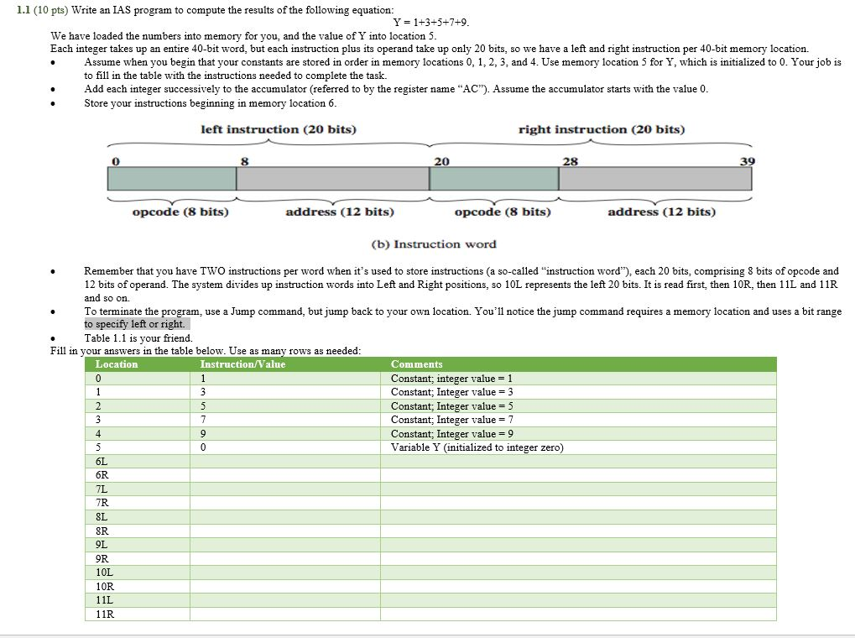The width and height of the screenshot is (855, 638).
Task: Click the address (12 bits) label on right
Action: pyautogui.click(x=662, y=212)
